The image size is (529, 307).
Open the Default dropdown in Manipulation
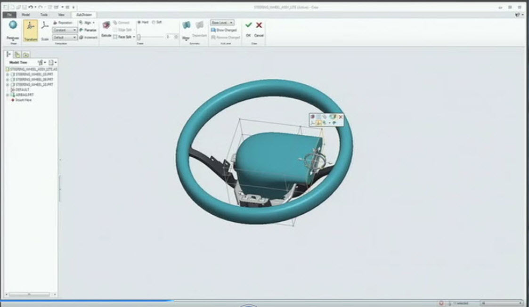pyautogui.click(x=65, y=38)
